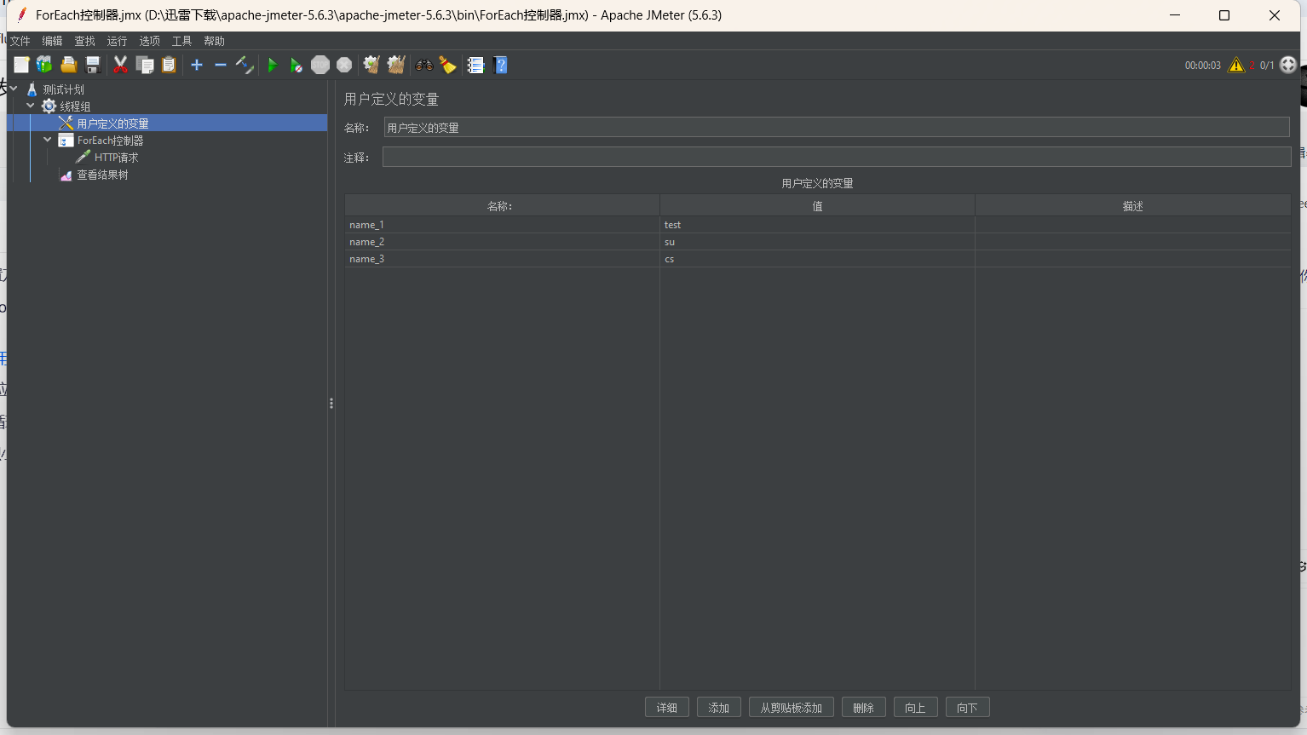Select HTTP请求 sampler in tree
Image resolution: width=1307 pixels, height=735 pixels.
point(116,158)
